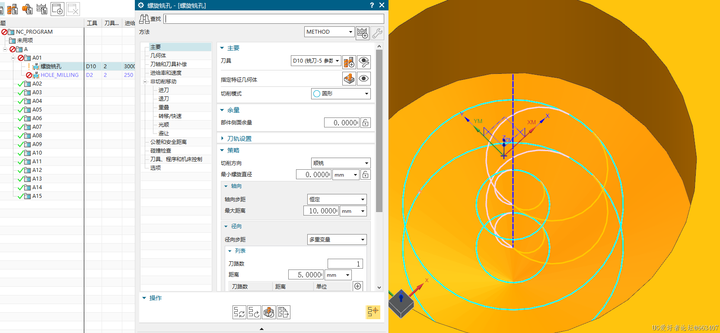The width and height of the screenshot is (720, 333).
Task: Click the list tool path icon
Action: coord(284,312)
